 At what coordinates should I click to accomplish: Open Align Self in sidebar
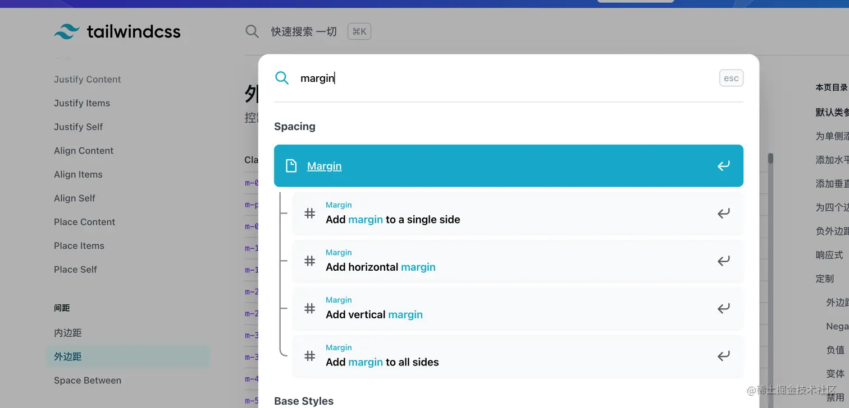tap(75, 198)
